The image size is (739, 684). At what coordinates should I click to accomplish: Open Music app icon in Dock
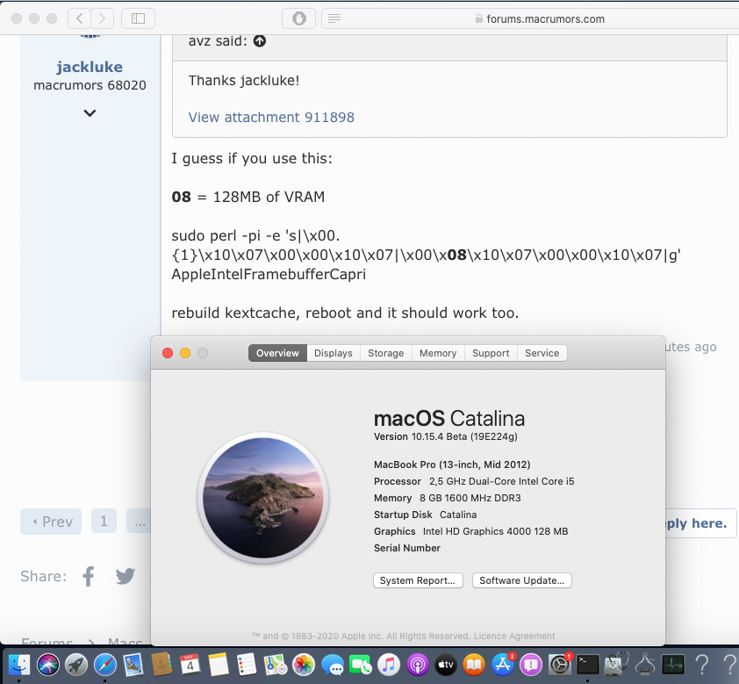(389, 665)
